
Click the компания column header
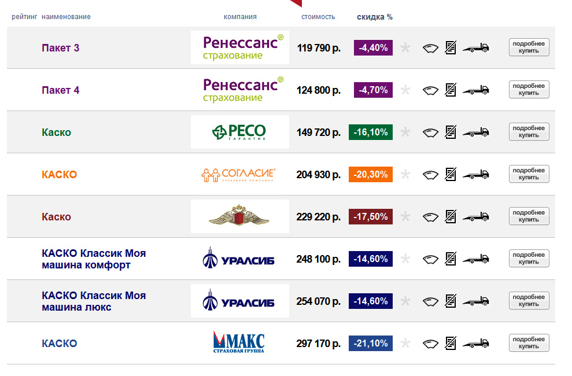click(x=240, y=17)
